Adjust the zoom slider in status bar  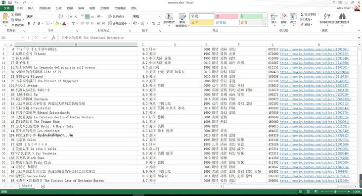coord(335,192)
